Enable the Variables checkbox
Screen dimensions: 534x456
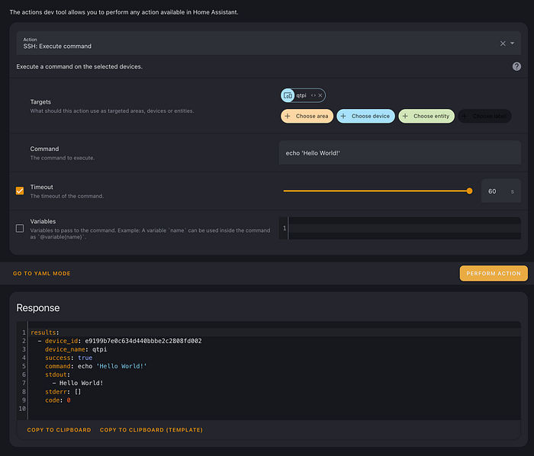[x=20, y=228]
